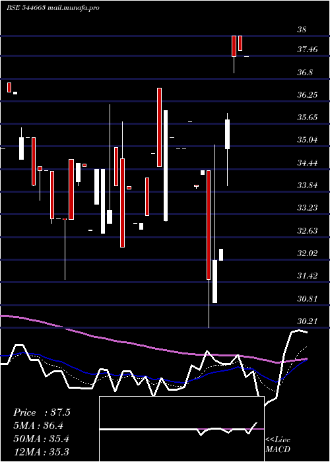Image resolution: width=330 pixels, height=462 pixels.
Task: Click the 32.63 price axis label
Action: click(x=308, y=230)
